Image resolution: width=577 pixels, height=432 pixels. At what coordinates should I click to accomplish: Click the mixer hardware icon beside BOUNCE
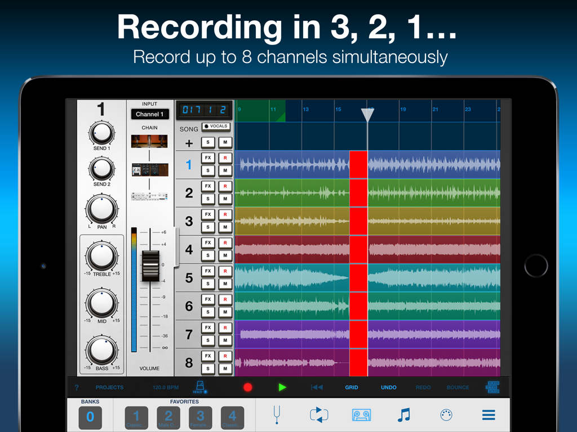click(x=492, y=387)
